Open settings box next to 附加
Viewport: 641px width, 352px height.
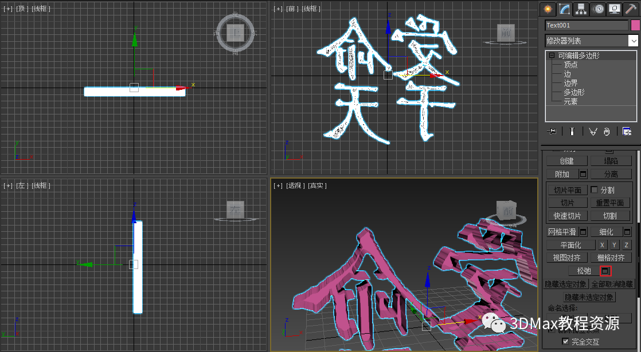tap(583, 174)
